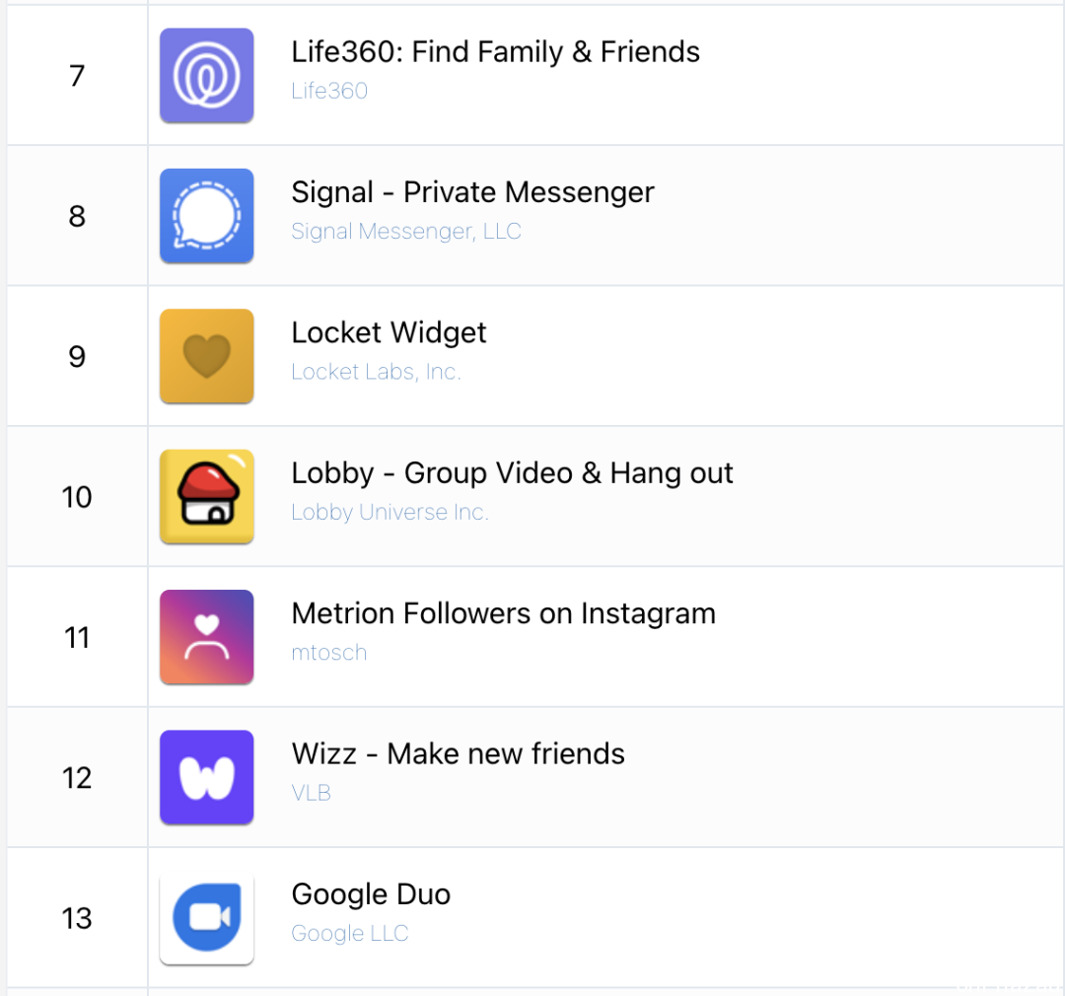Click the Signal - Private Messenger title

(x=472, y=192)
